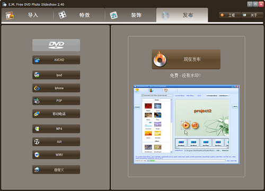Image resolution: width=265 pixels, height=191 pixels.
Task: Select the DVD output format button
Action: click(56, 45)
